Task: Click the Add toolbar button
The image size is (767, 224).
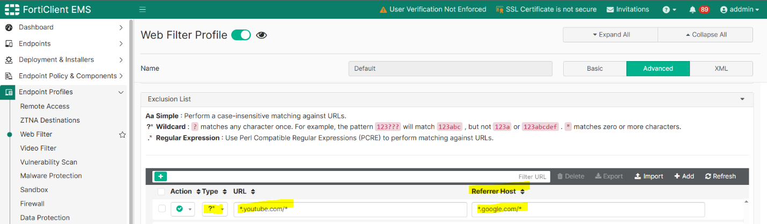Action: click(684, 176)
